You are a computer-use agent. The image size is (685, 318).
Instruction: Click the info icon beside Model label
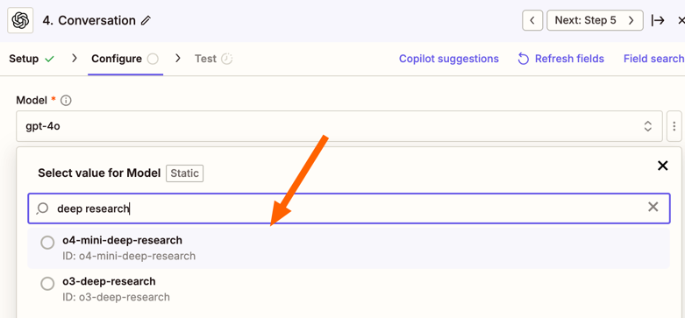click(66, 101)
